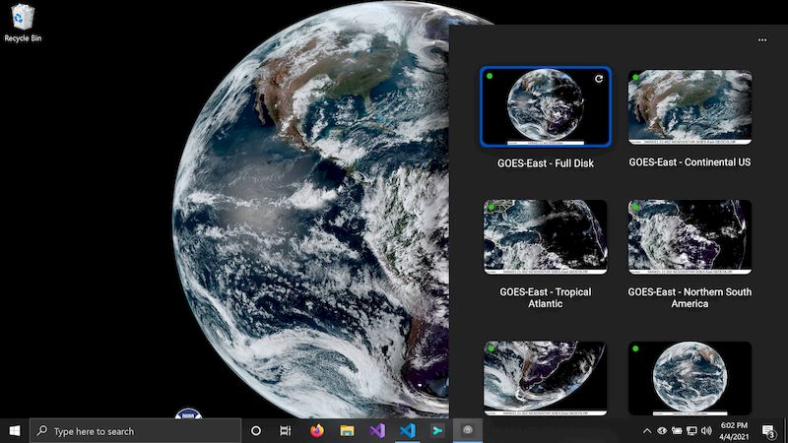Click the bottom-right full globe thumbnail
The image size is (788, 443).
(x=689, y=377)
